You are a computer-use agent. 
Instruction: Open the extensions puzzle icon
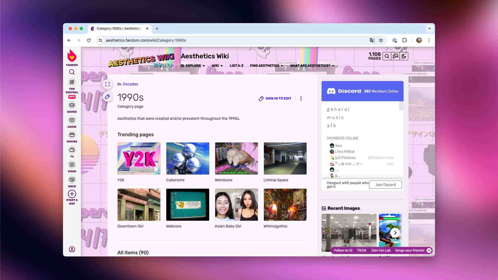pos(404,40)
